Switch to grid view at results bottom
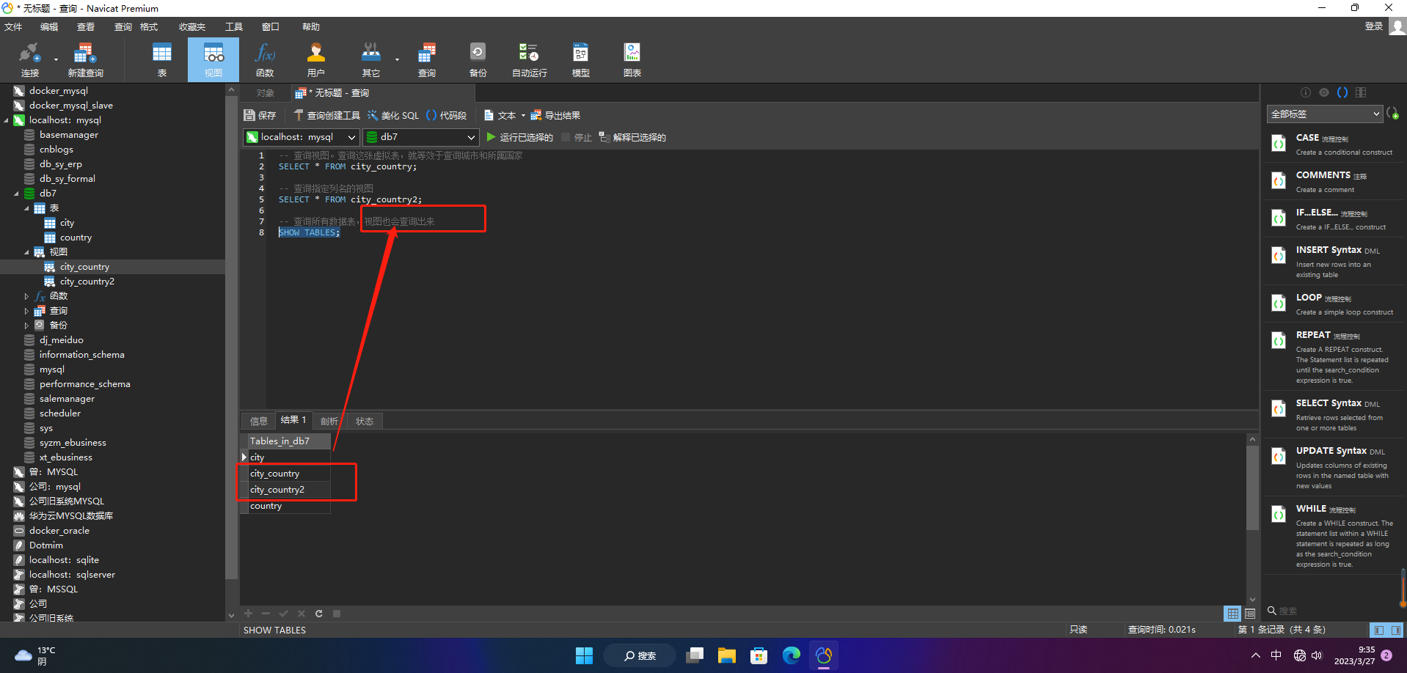The image size is (1407, 673). coord(1232,614)
